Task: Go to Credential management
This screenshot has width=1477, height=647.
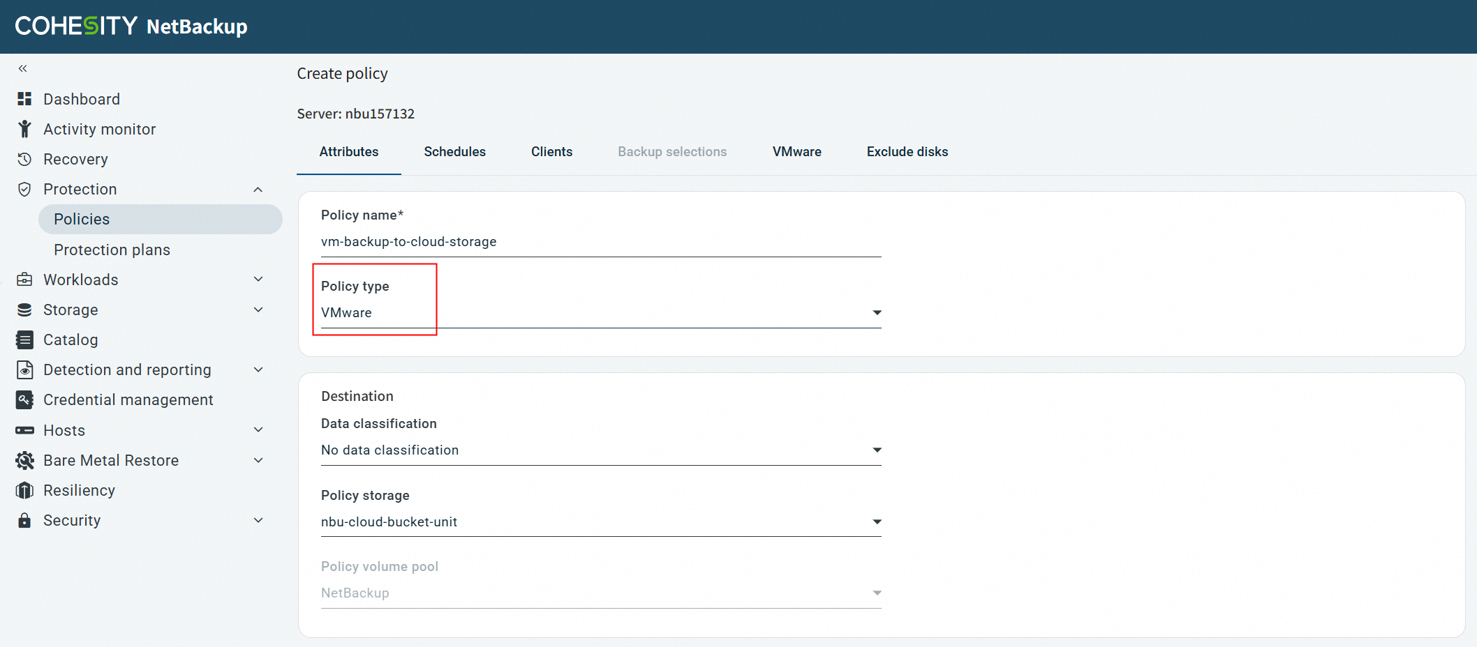Action: point(128,399)
